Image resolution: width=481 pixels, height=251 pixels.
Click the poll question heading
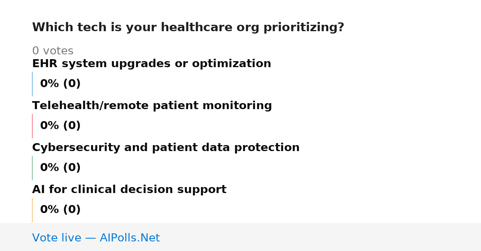[188, 28]
